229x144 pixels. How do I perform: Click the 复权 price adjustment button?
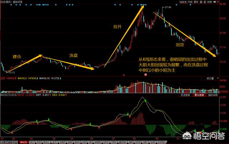point(196,2)
